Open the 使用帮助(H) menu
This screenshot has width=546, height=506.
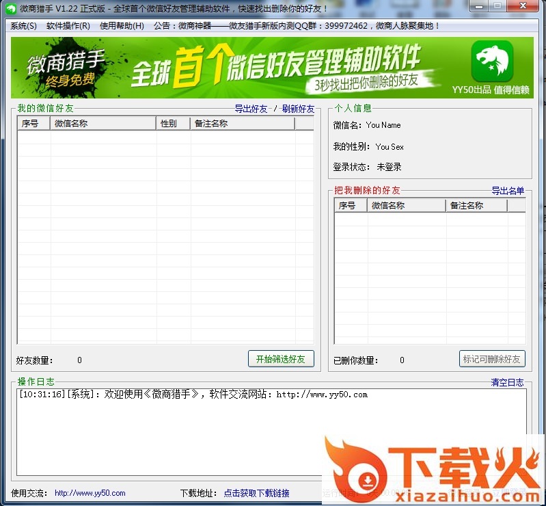(122, 26)
